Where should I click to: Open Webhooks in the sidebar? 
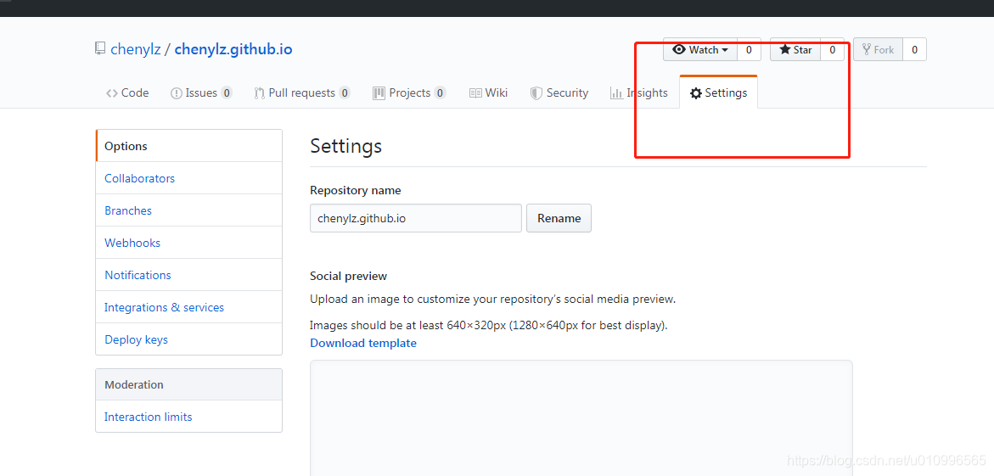[189, 243]
